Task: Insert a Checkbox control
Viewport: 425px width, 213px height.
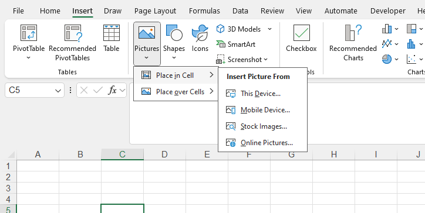Action: [301, 39]
